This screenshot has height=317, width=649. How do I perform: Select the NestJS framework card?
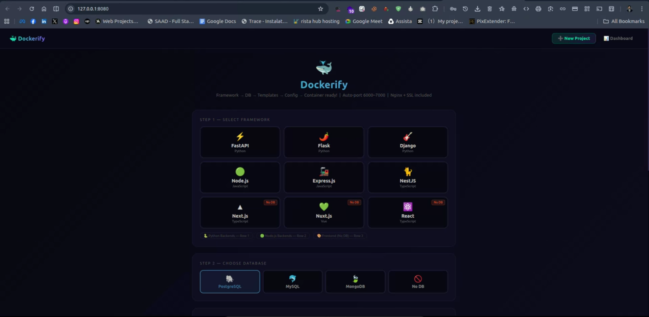coord(407,177)
